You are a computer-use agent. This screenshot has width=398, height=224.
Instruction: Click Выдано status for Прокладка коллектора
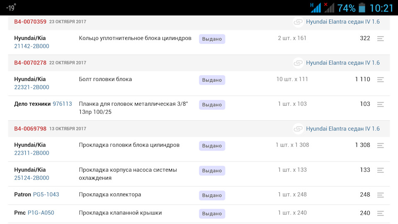212,195
